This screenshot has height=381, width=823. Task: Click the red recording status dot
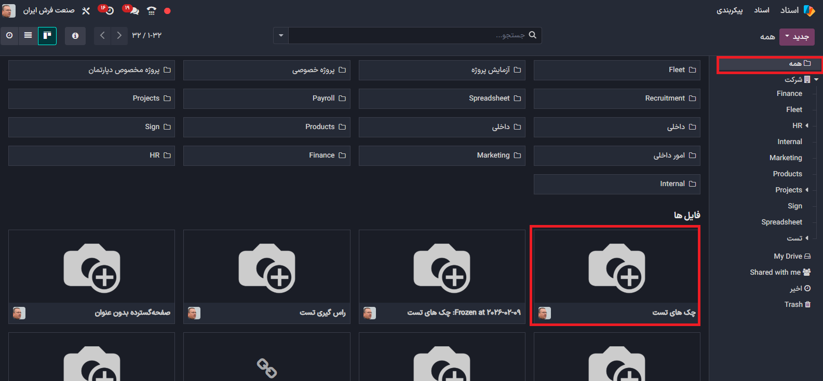(x=167, y=11)
